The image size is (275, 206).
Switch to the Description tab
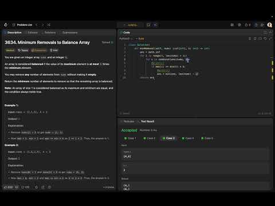click(x=13, y=33)
